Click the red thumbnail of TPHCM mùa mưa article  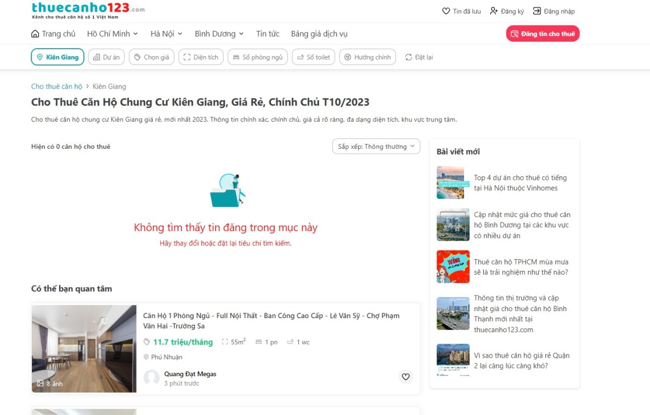[453, 267]
